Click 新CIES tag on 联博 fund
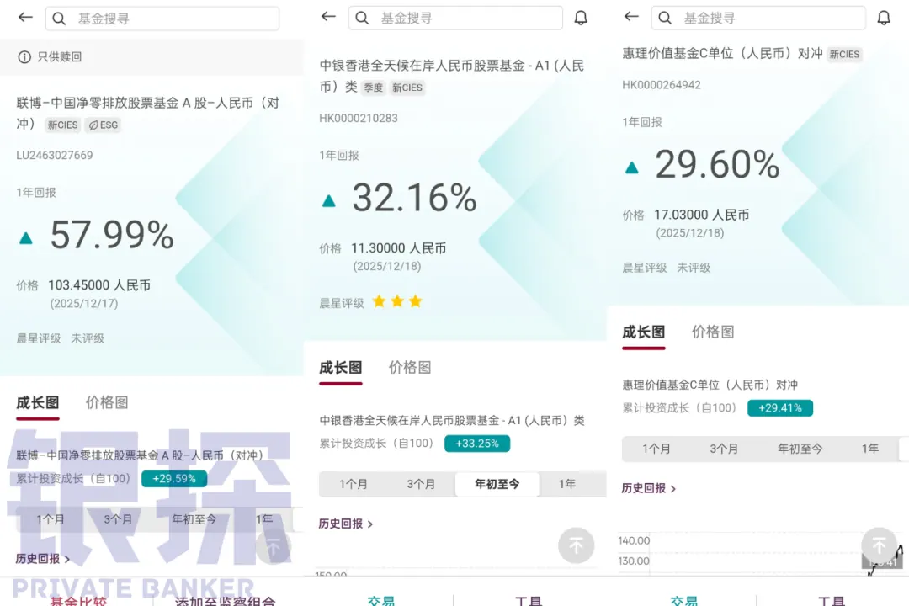This screenshot has height=606, width=909. coord(62,125)
